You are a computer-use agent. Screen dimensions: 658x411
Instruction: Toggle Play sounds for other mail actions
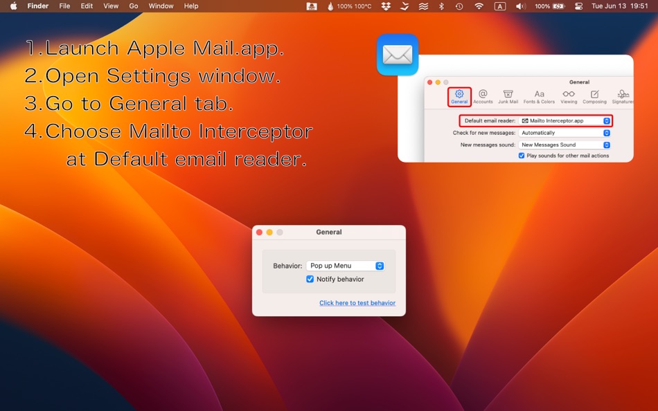pos(521,156)
